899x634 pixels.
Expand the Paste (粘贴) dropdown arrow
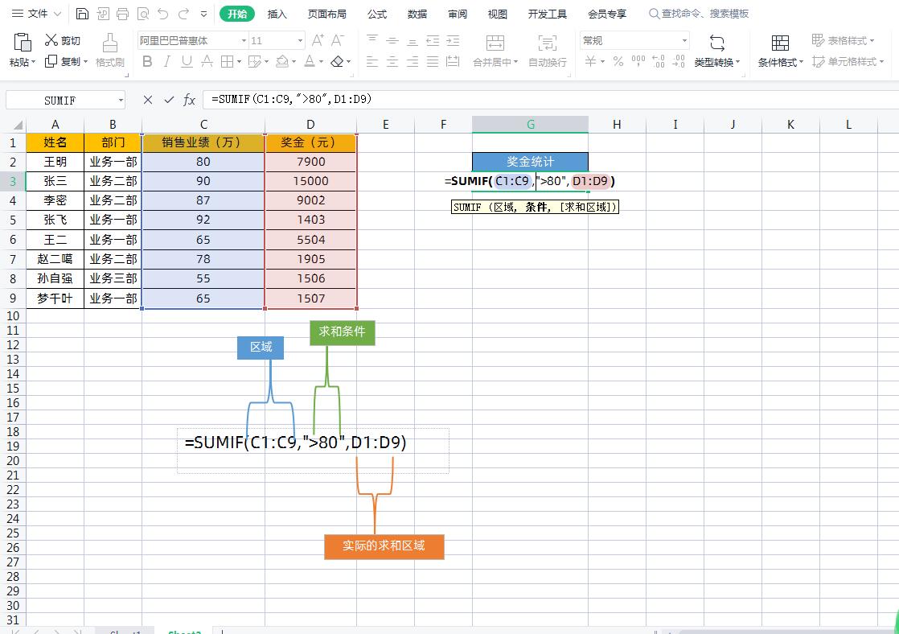33,62
